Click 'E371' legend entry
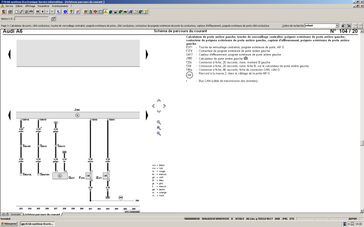Screen dimensions: 364x227 pos(189,47)
